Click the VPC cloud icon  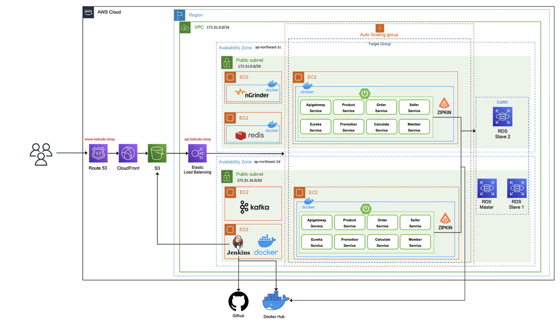185,28
